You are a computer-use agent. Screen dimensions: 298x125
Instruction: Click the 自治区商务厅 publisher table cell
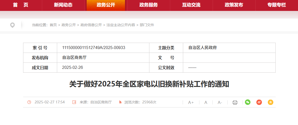103,58
